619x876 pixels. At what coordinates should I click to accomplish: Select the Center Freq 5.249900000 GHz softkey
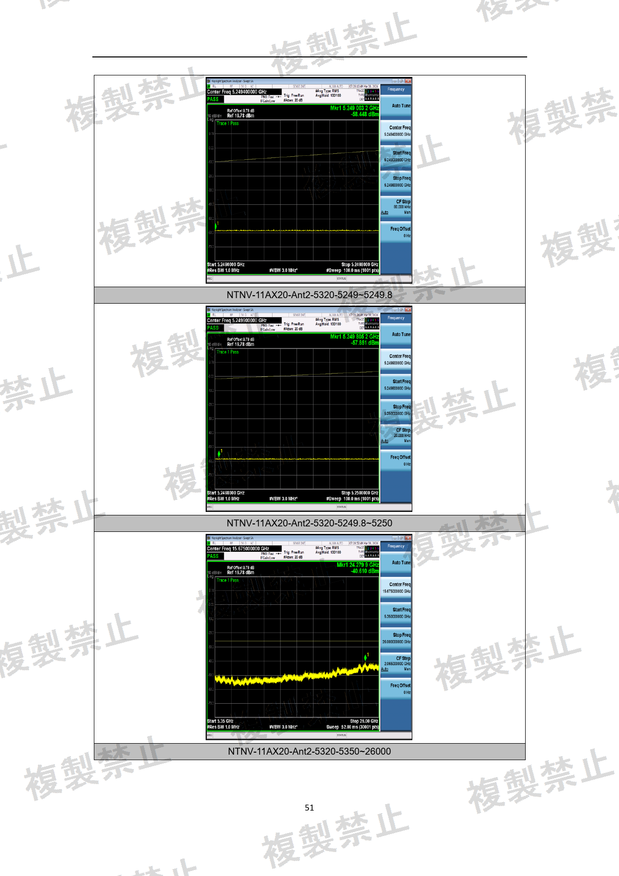pyautogui.click(x=396, y=360)
